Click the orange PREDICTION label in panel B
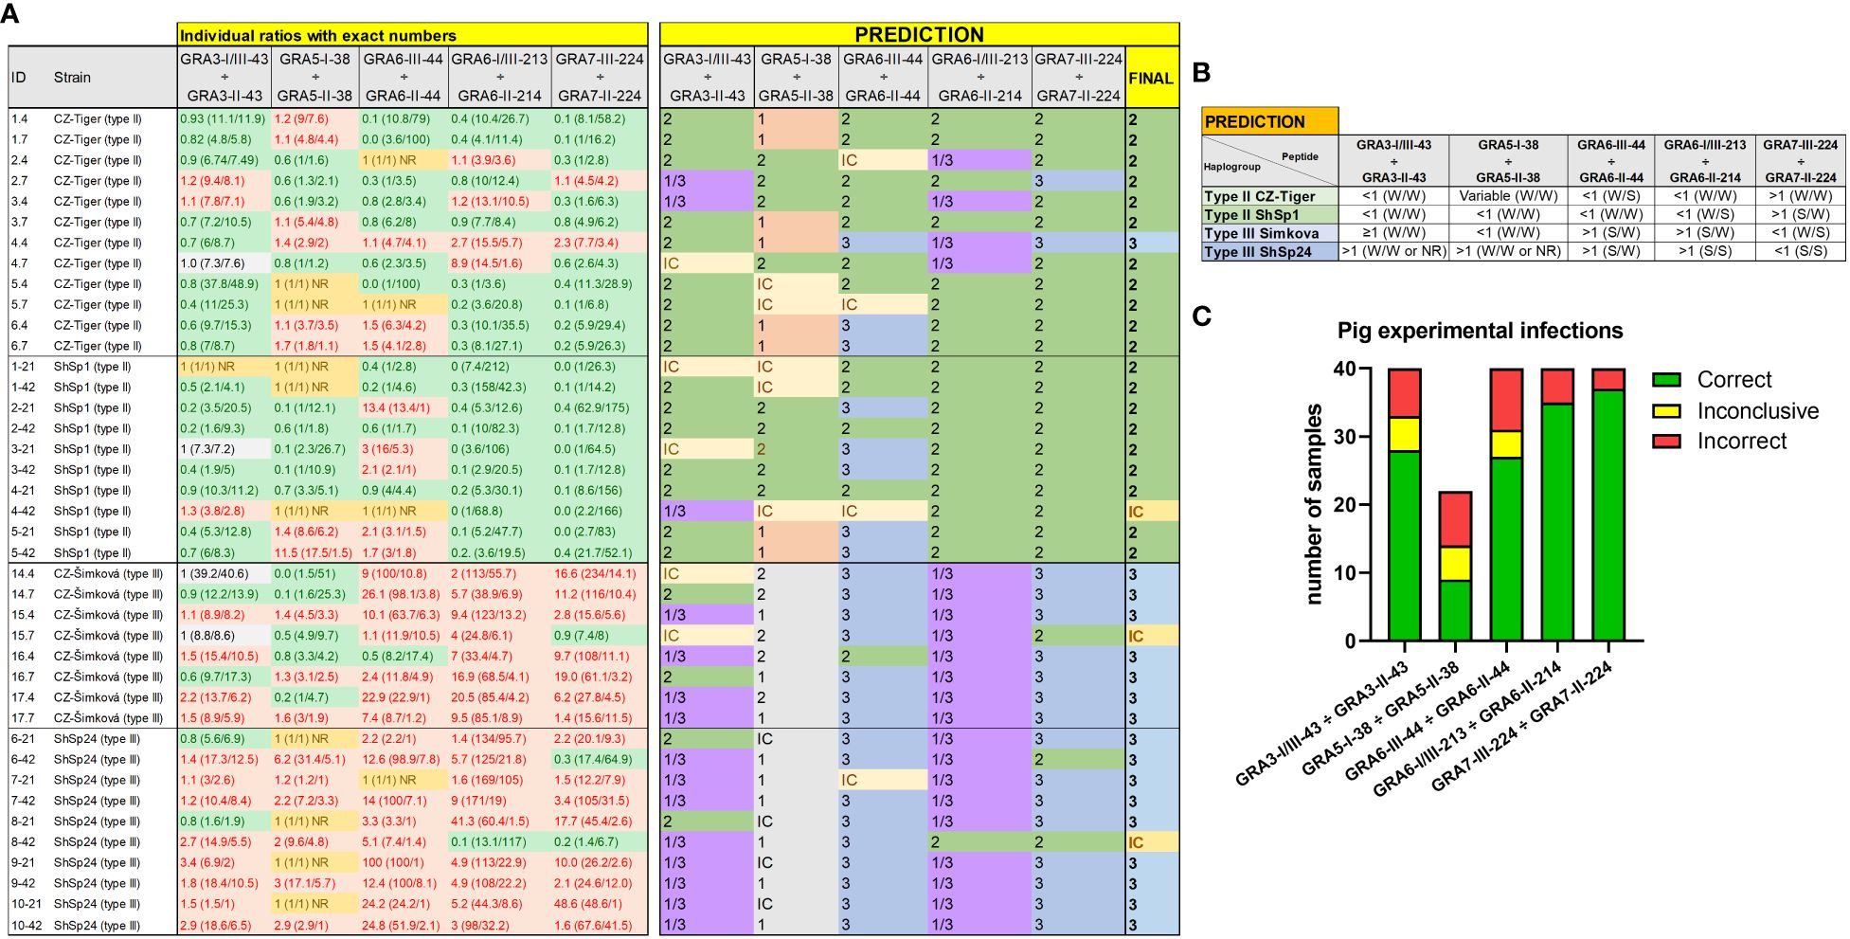This screenshot has height=939, width=1850. pyautogui.click(x=1269, y=121)
